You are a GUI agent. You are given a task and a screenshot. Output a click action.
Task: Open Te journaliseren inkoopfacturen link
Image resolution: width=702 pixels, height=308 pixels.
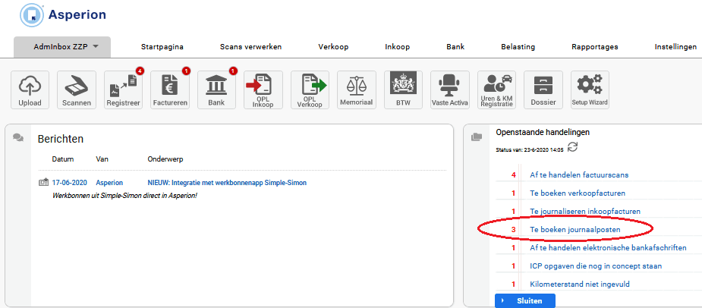pos(585,212)
